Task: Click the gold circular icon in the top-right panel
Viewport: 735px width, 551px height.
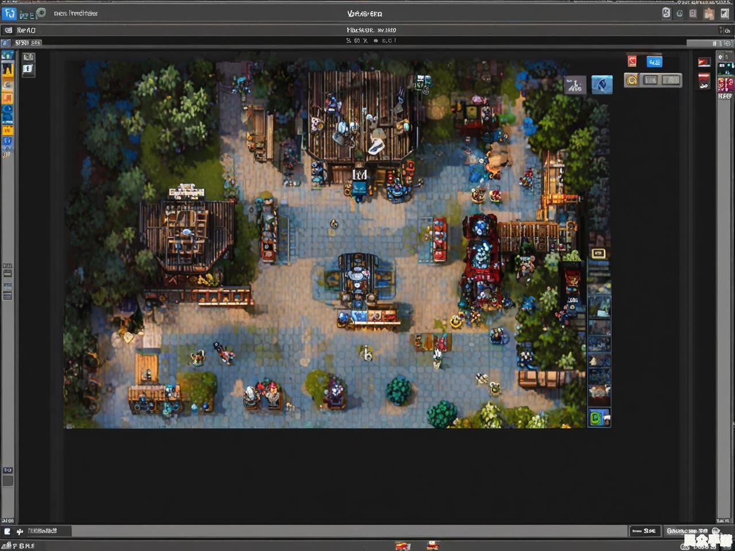Action: point(632,80)
